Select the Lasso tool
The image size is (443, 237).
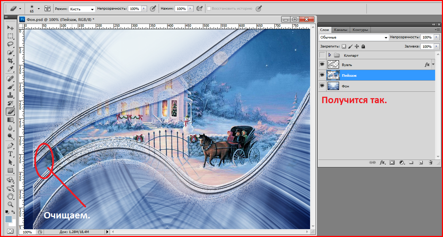[x=11, y=44]
